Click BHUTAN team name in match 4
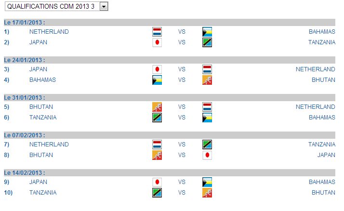This screenshot has width=344, height=211. pos(323,80)
